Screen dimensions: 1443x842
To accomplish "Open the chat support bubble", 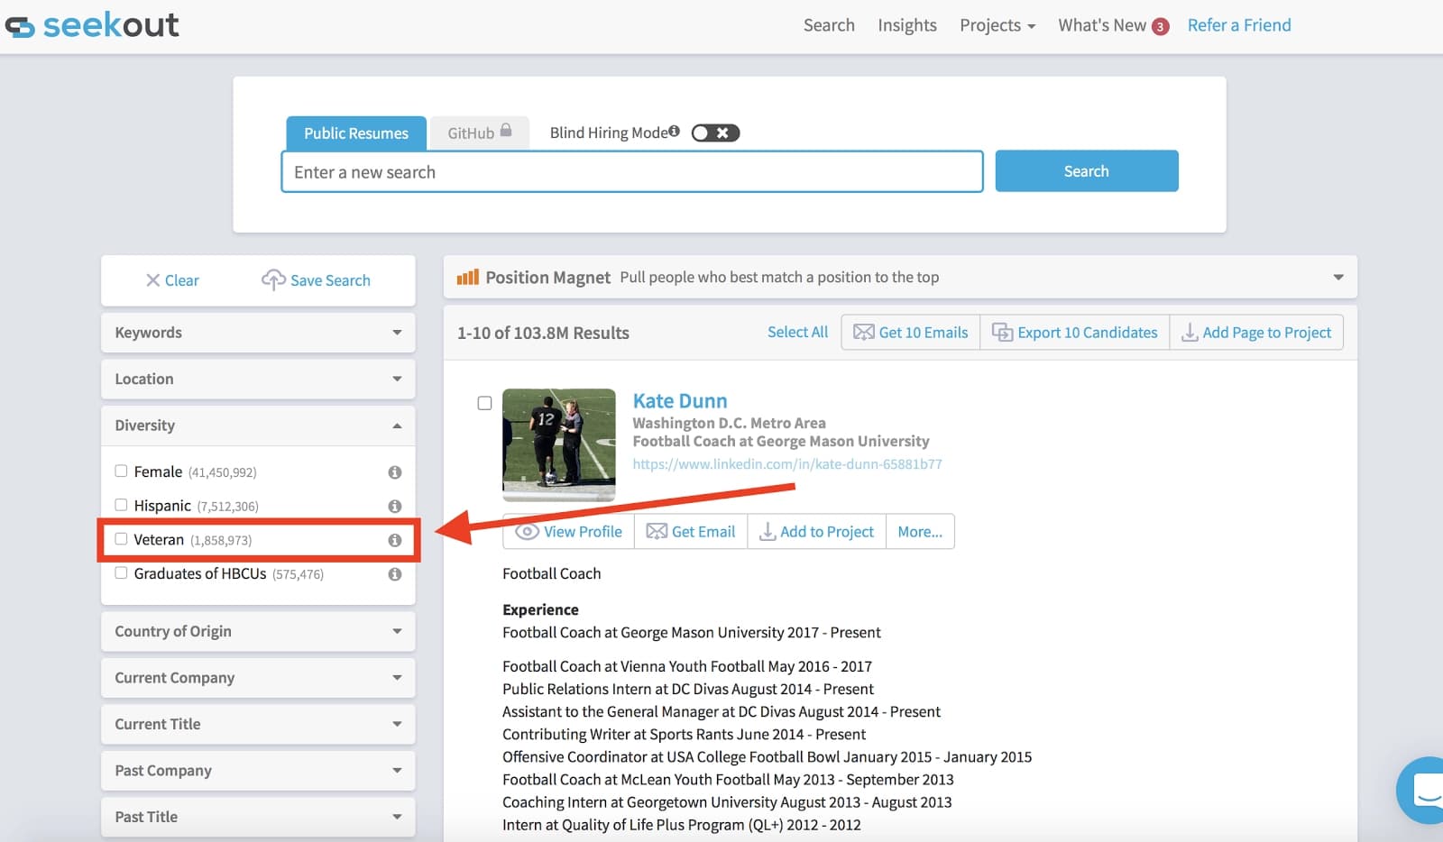I will tap(1425, 790).
